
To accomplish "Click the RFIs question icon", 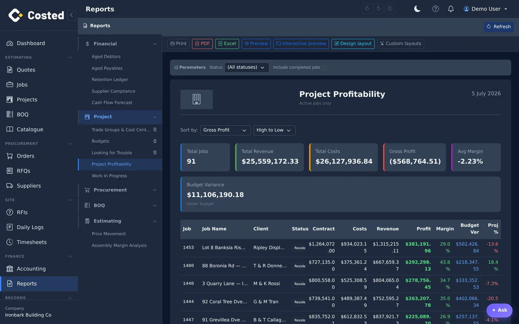I will click(x=10, y=212).
